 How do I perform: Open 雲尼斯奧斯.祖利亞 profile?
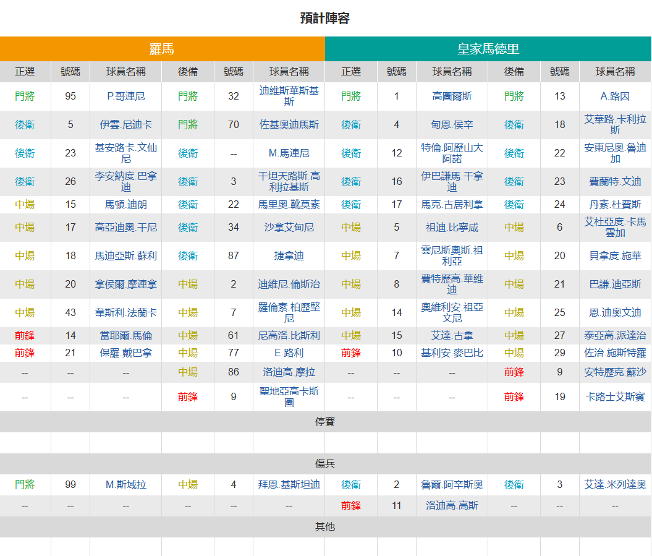point(452,255)
